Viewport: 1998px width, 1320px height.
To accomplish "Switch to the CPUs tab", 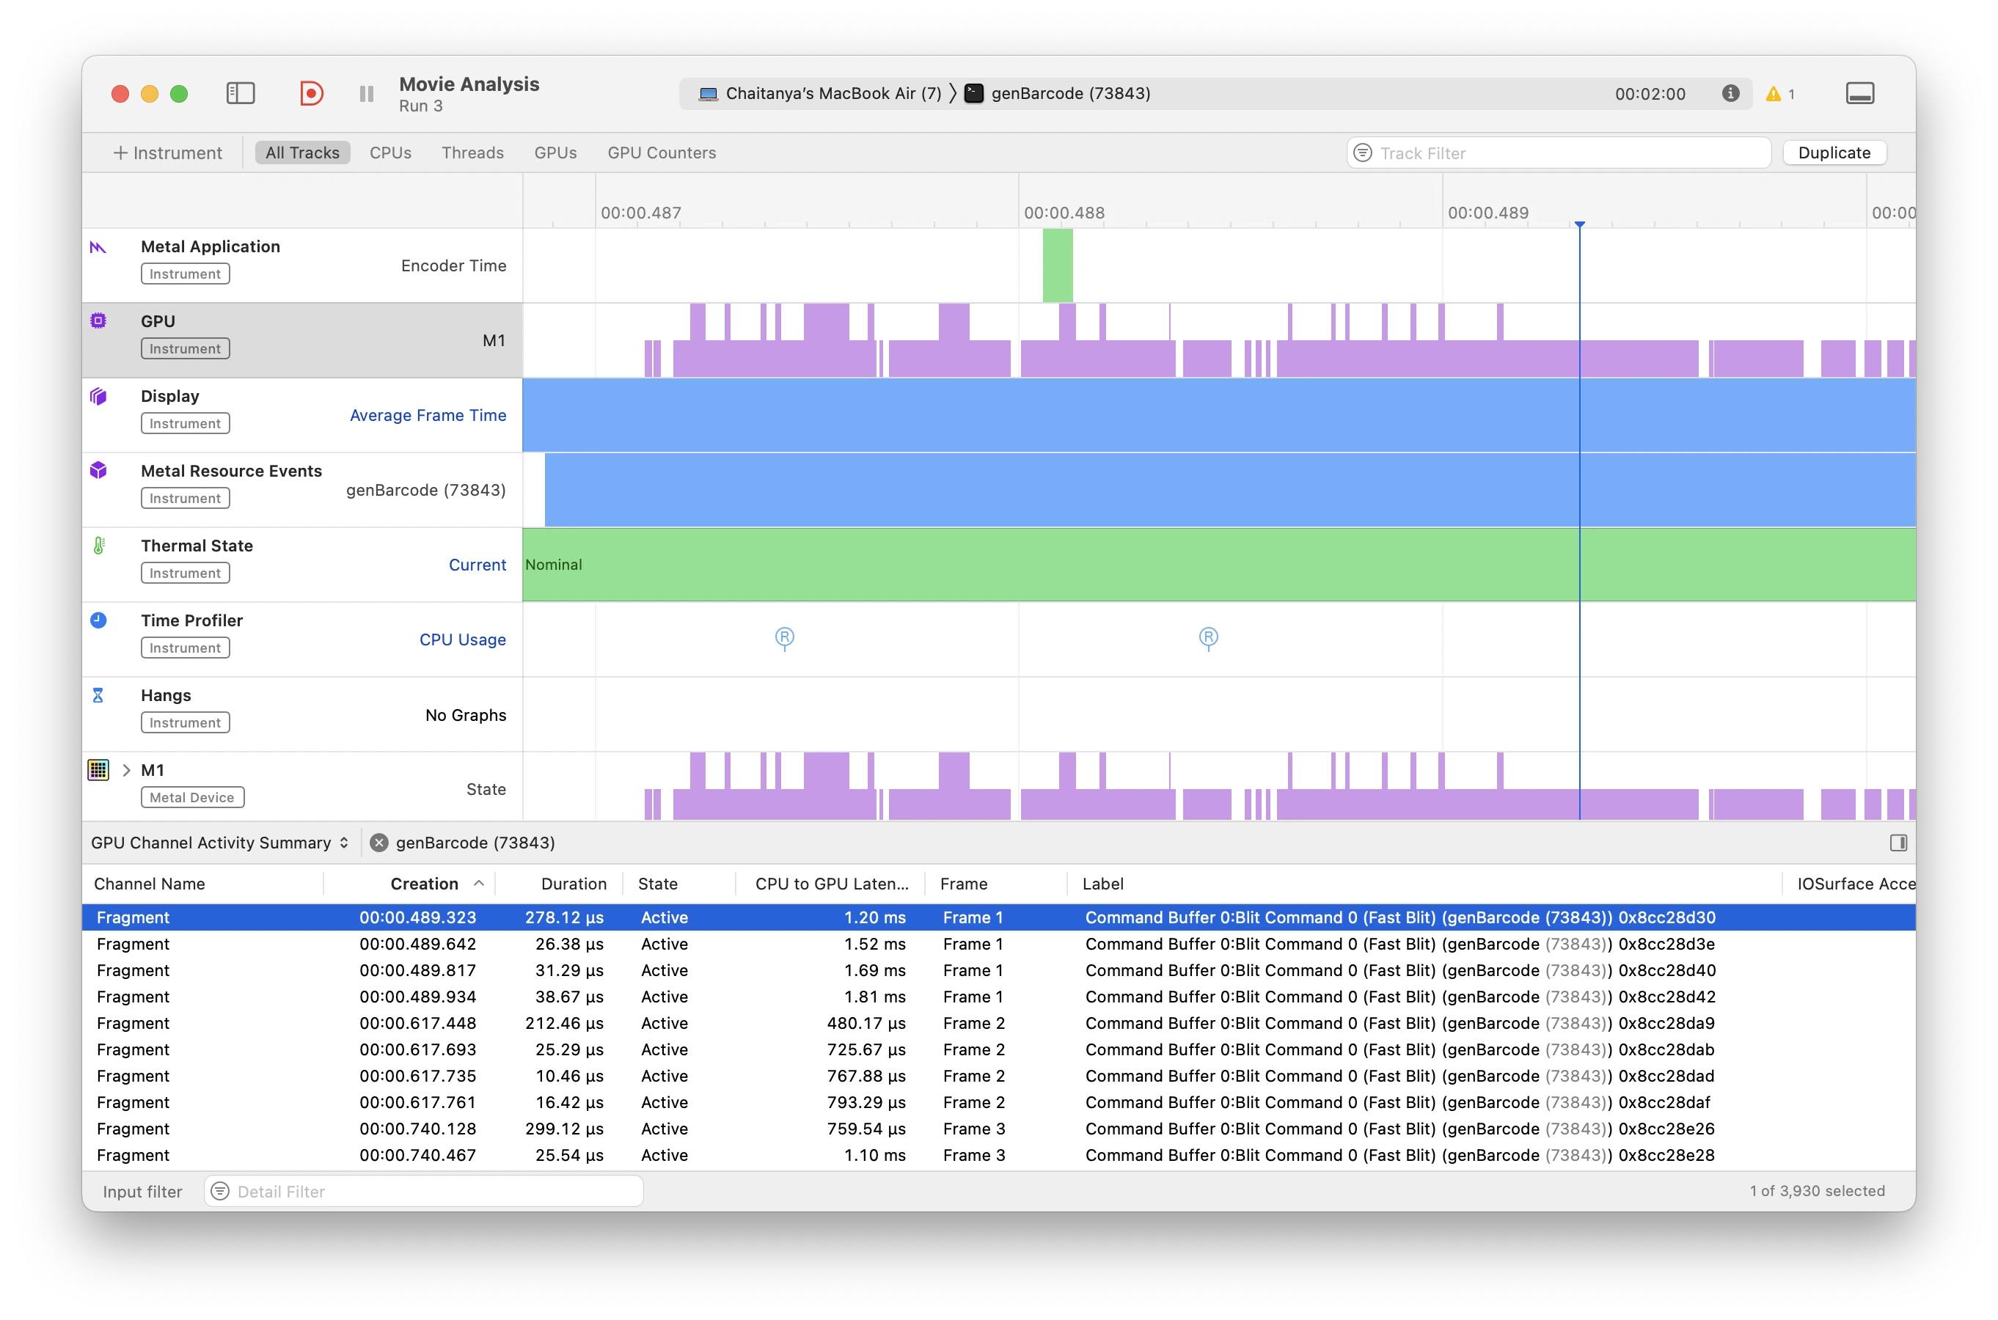I will click(x=391, y=153).
